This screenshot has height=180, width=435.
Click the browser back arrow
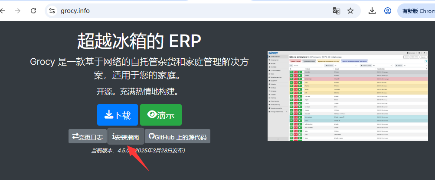2,11
